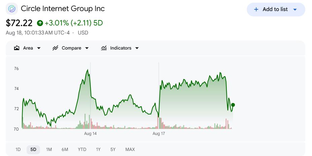Switch to the 6M time range
This screenshot has height=156, width=312.
tap(65, 149)
